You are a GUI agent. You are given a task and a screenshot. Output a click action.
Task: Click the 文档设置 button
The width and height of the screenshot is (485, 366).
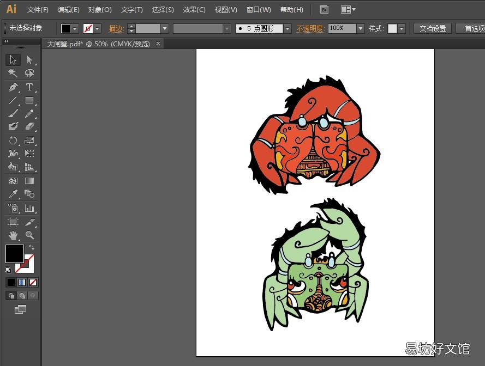[x=433, y=29]
